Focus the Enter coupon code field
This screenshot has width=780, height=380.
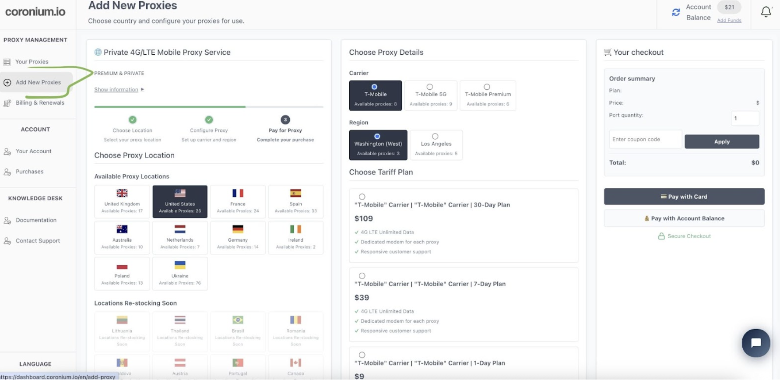[645, 140]
